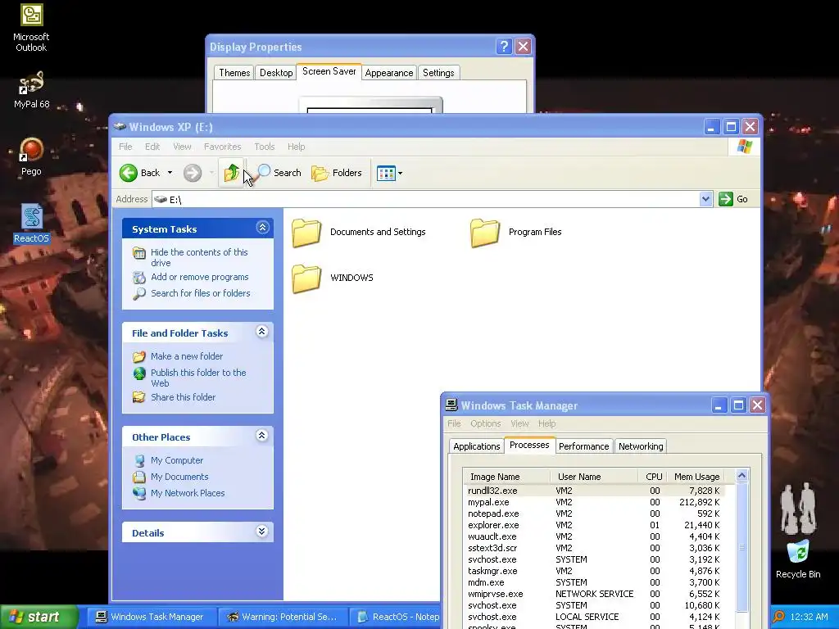Click the Views icon in Explorer toolbar
Screen dimensions: 839x629
[x=386, y=174]
